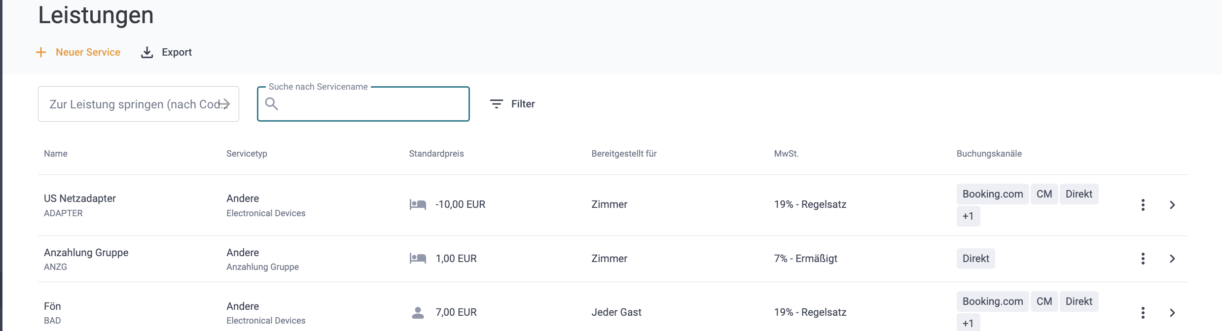Click bed icon next to -10,00 EUR
Screen dimensions: 1222x331
418,204
